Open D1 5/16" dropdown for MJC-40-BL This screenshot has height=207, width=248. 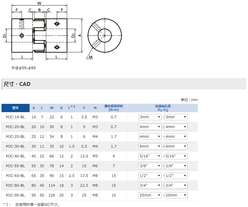point(150,156)
